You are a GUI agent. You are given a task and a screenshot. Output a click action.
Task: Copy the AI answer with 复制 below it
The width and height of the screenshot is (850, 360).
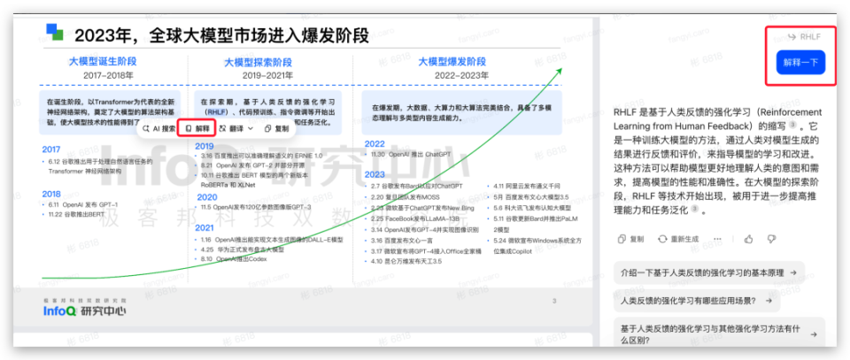[x=631, y=239]
